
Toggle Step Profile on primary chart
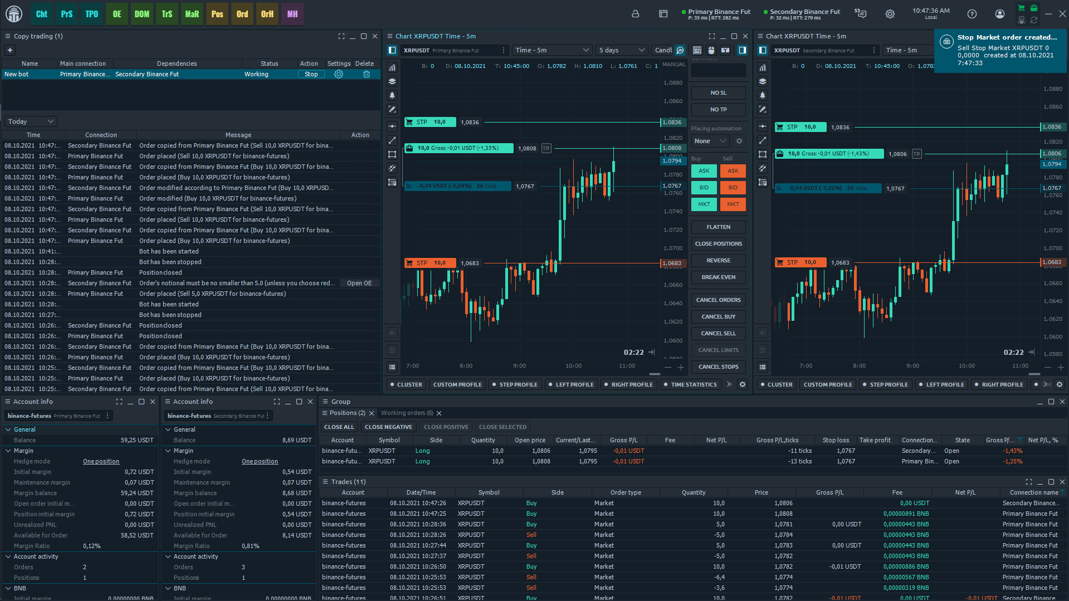coord(514,384)
